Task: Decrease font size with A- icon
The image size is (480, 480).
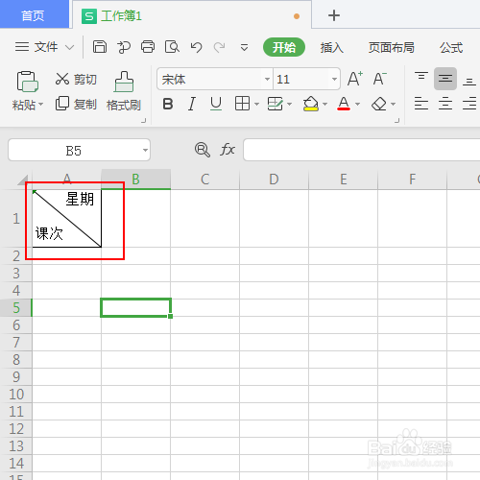Action: point(379,79)
